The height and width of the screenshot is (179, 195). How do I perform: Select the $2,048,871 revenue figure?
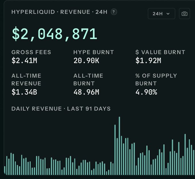[x=54, y=34]
